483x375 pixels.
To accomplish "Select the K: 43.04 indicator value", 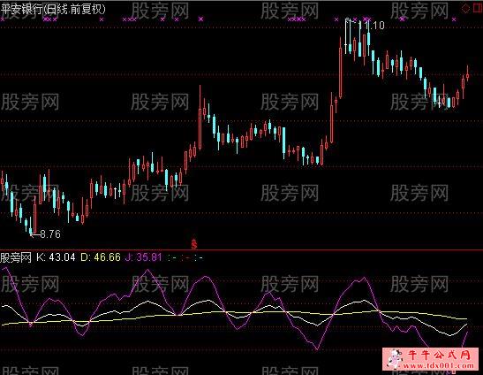I will pos(56,257).
